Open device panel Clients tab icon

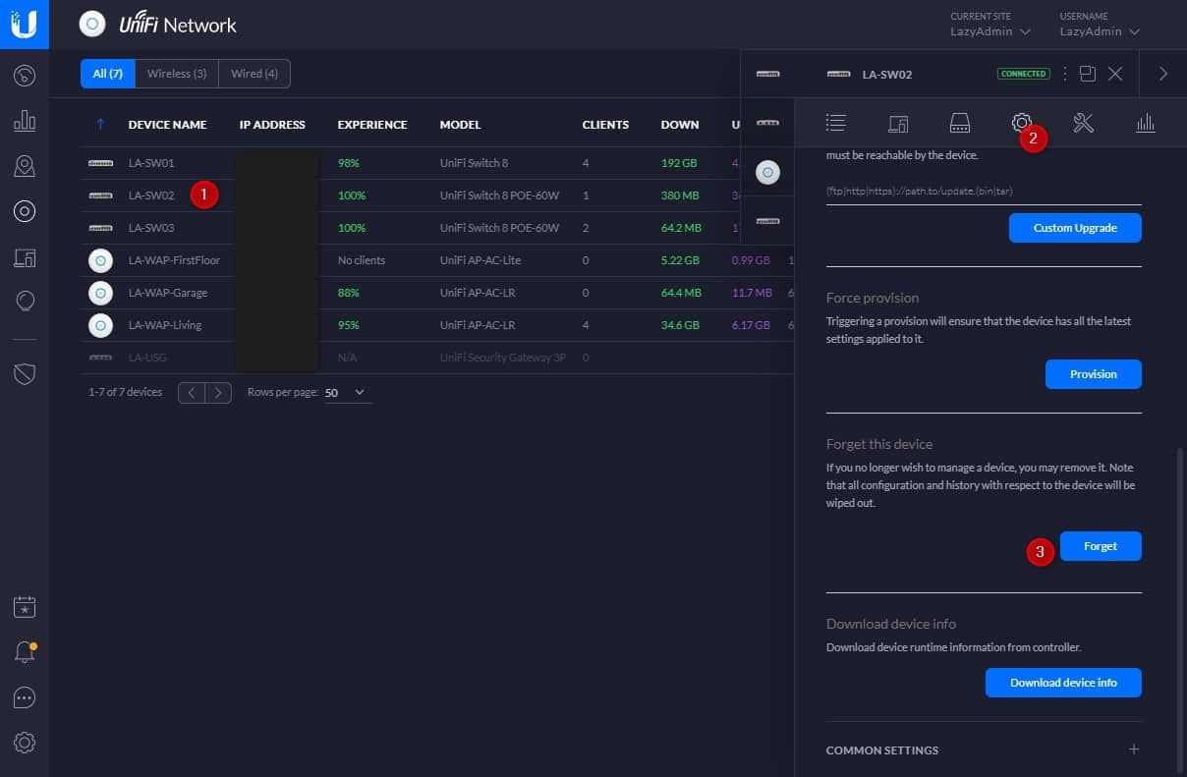point(897,123)
